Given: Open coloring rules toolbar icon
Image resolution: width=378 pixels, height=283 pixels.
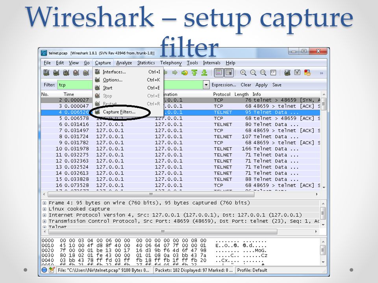Looking at the screenshot, I should (x=307, y=72).
